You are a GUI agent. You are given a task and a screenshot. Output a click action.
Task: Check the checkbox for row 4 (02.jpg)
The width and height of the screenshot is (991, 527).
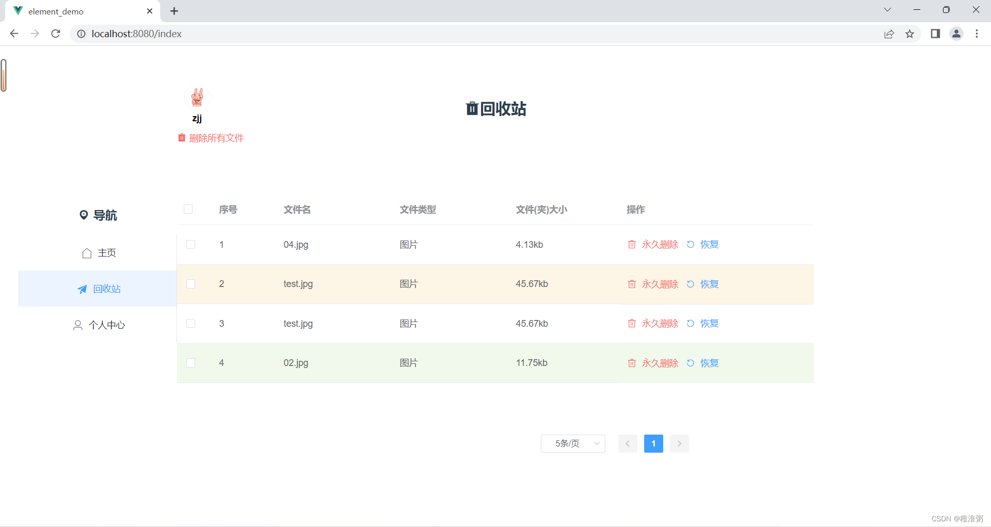pyautogui.click(x=190, y=363)
